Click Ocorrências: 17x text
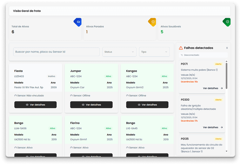The image size is (241, 165). click(189, 121)
